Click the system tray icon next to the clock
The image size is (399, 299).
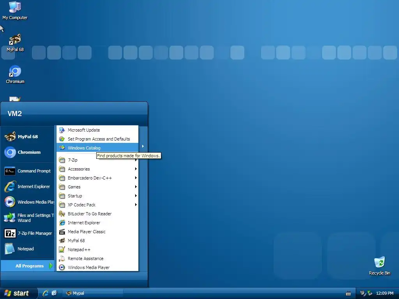pos(370,294)
